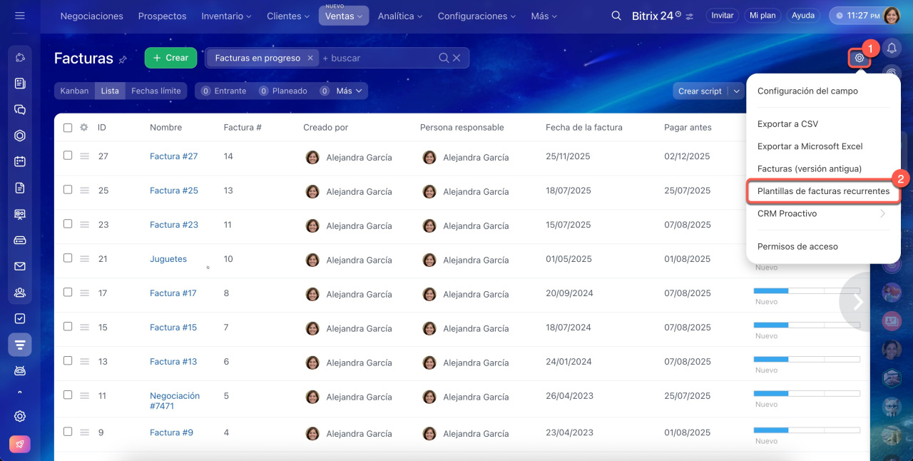This screenshot has height=461, width=913.
Task: Click the hamburger menu icon in the top-left
Action: 20,16
